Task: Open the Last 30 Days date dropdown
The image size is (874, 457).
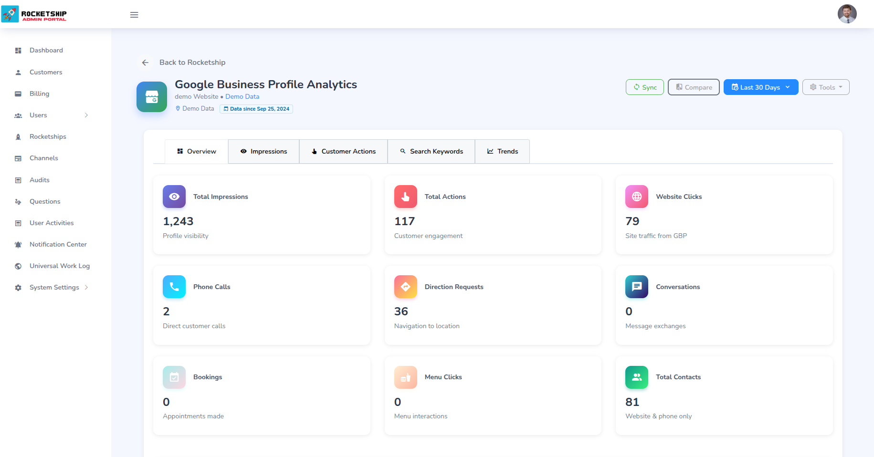Action: point(761,87)
